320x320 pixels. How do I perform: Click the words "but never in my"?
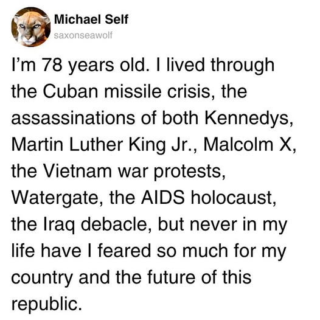click(223, 225)
